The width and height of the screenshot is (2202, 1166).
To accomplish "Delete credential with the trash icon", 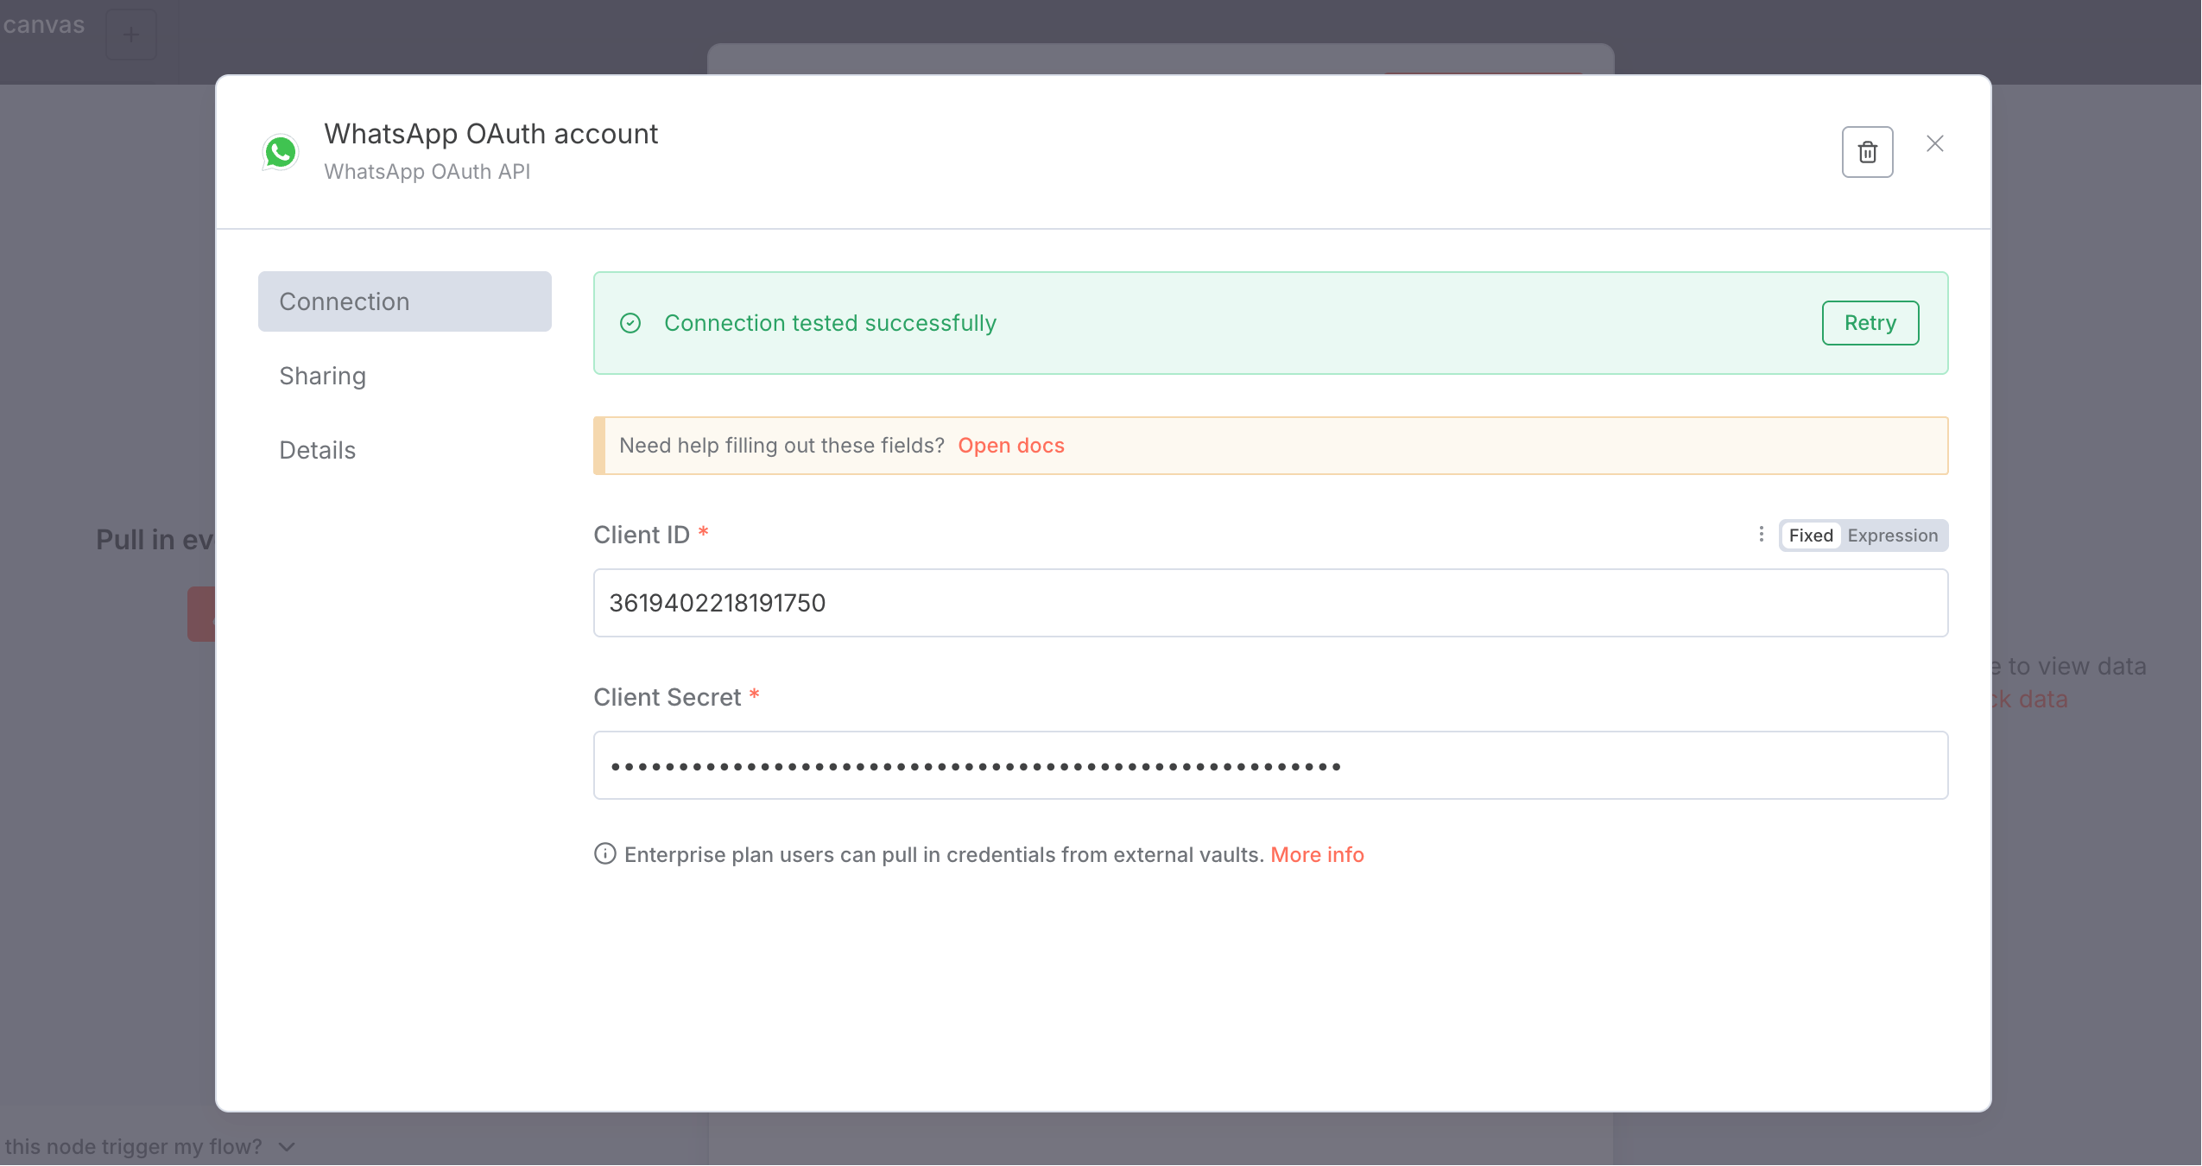I will click(1867, 152).
